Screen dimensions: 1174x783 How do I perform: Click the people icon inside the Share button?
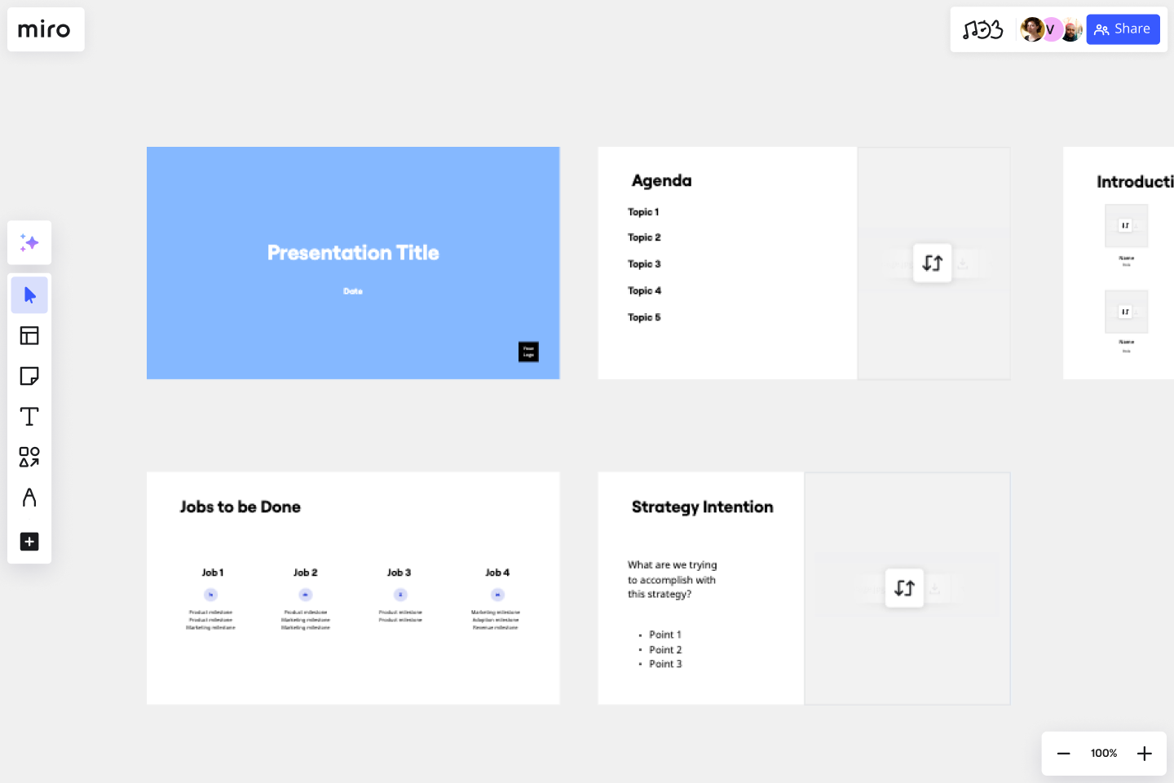point(1101,29)
